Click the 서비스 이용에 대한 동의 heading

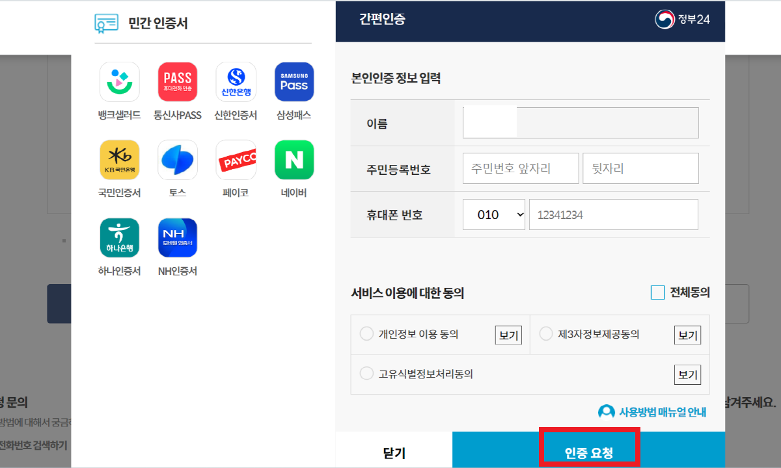click(407, 292)
